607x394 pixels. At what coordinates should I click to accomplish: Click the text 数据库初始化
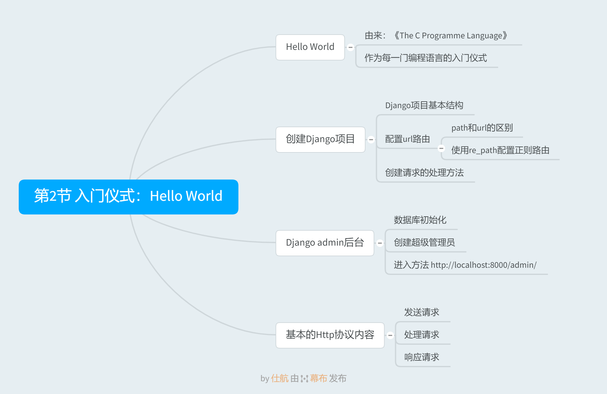pos(420,220)
